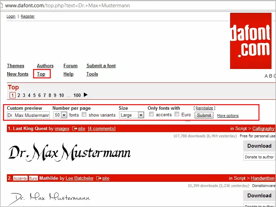
Task: Open the Forum menu link
Action: coord(70,66)
